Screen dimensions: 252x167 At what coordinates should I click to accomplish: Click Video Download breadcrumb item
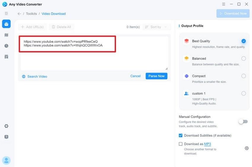tap(54, 14)
